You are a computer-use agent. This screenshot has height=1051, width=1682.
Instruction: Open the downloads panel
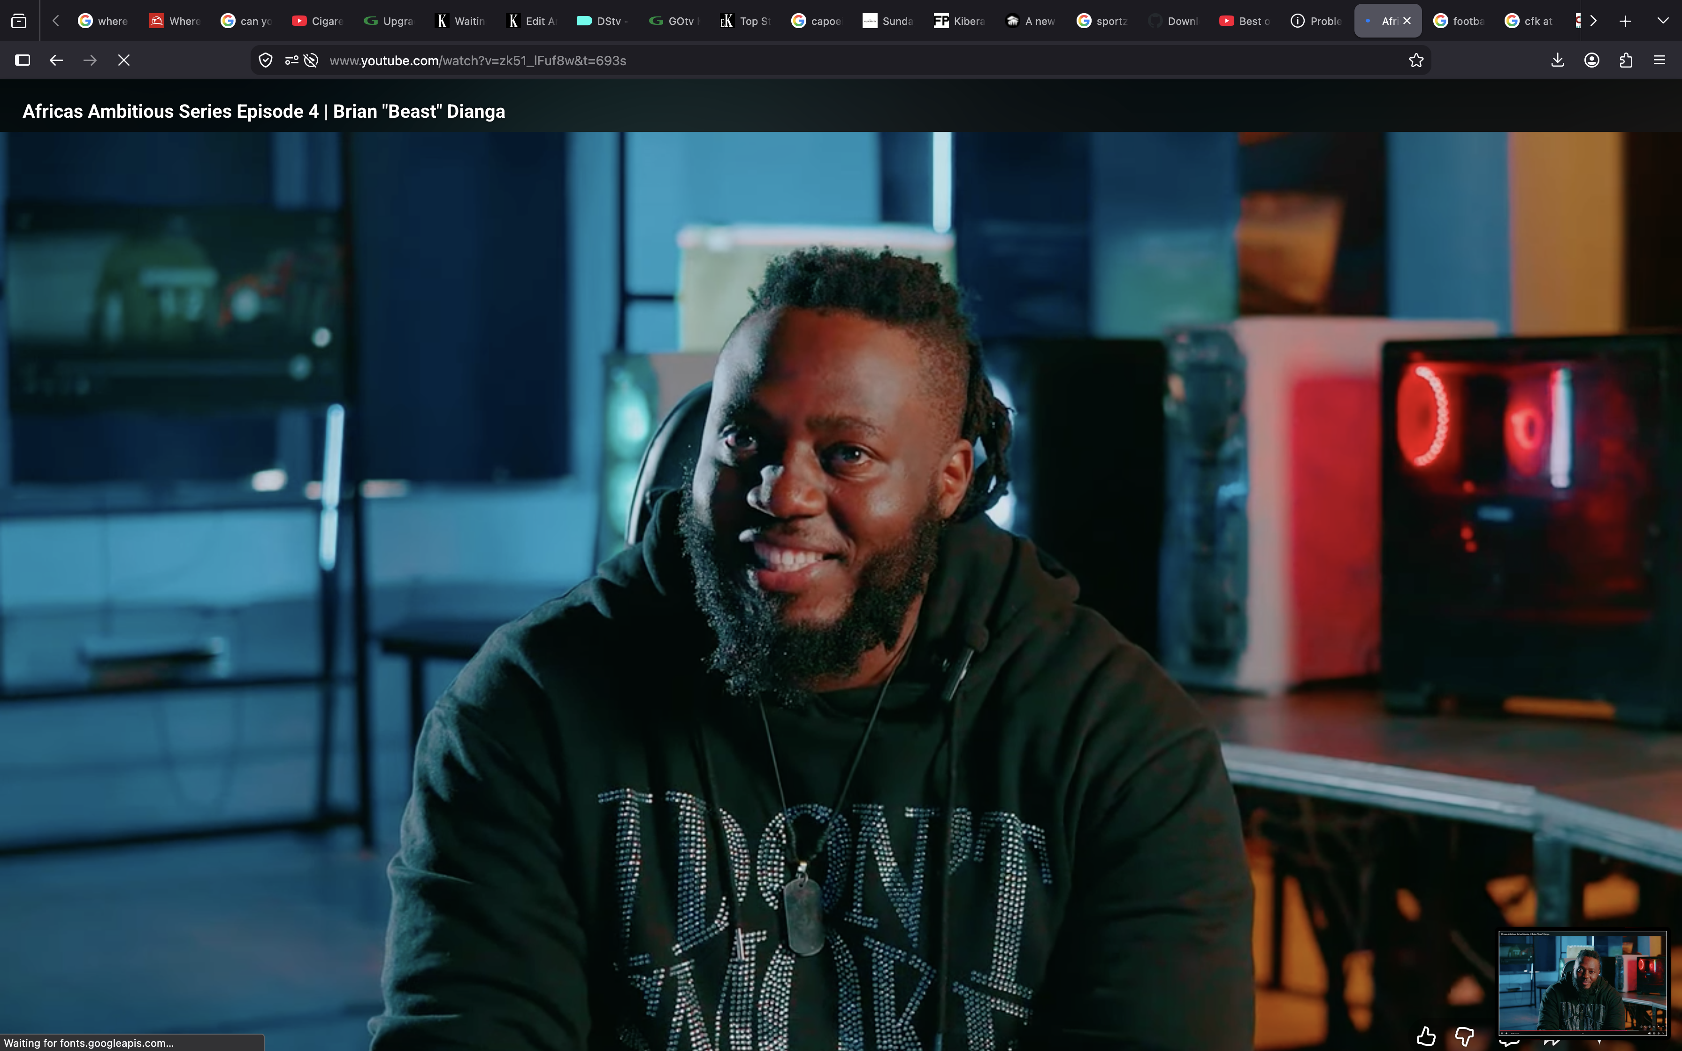[x=1558, y=61]
